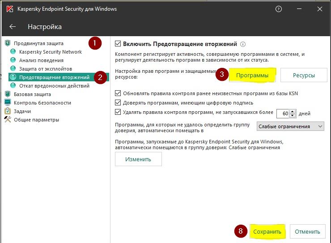
Task: Save settings with the Сохранить button
Action: (x=267, y=231)
